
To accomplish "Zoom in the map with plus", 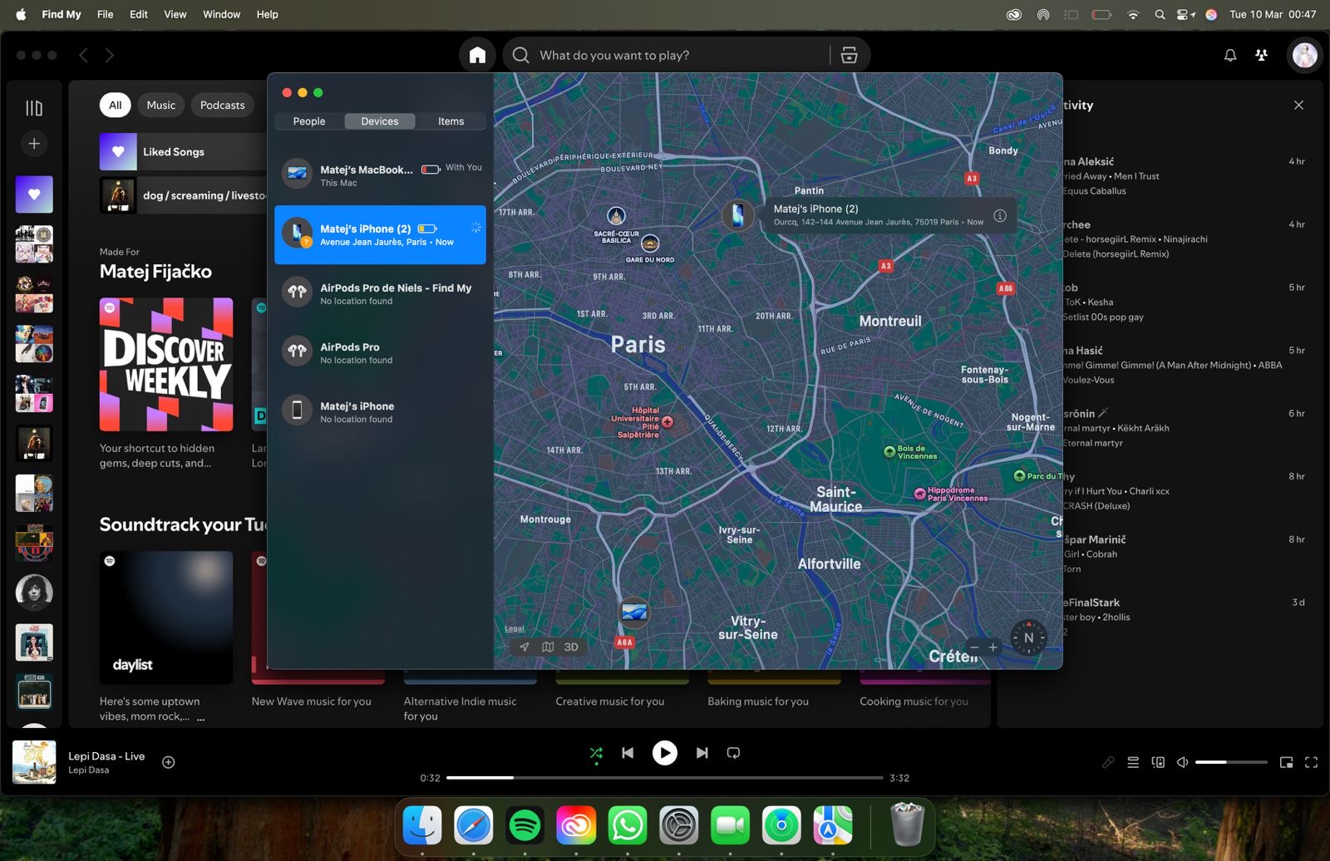I will 993,647.
